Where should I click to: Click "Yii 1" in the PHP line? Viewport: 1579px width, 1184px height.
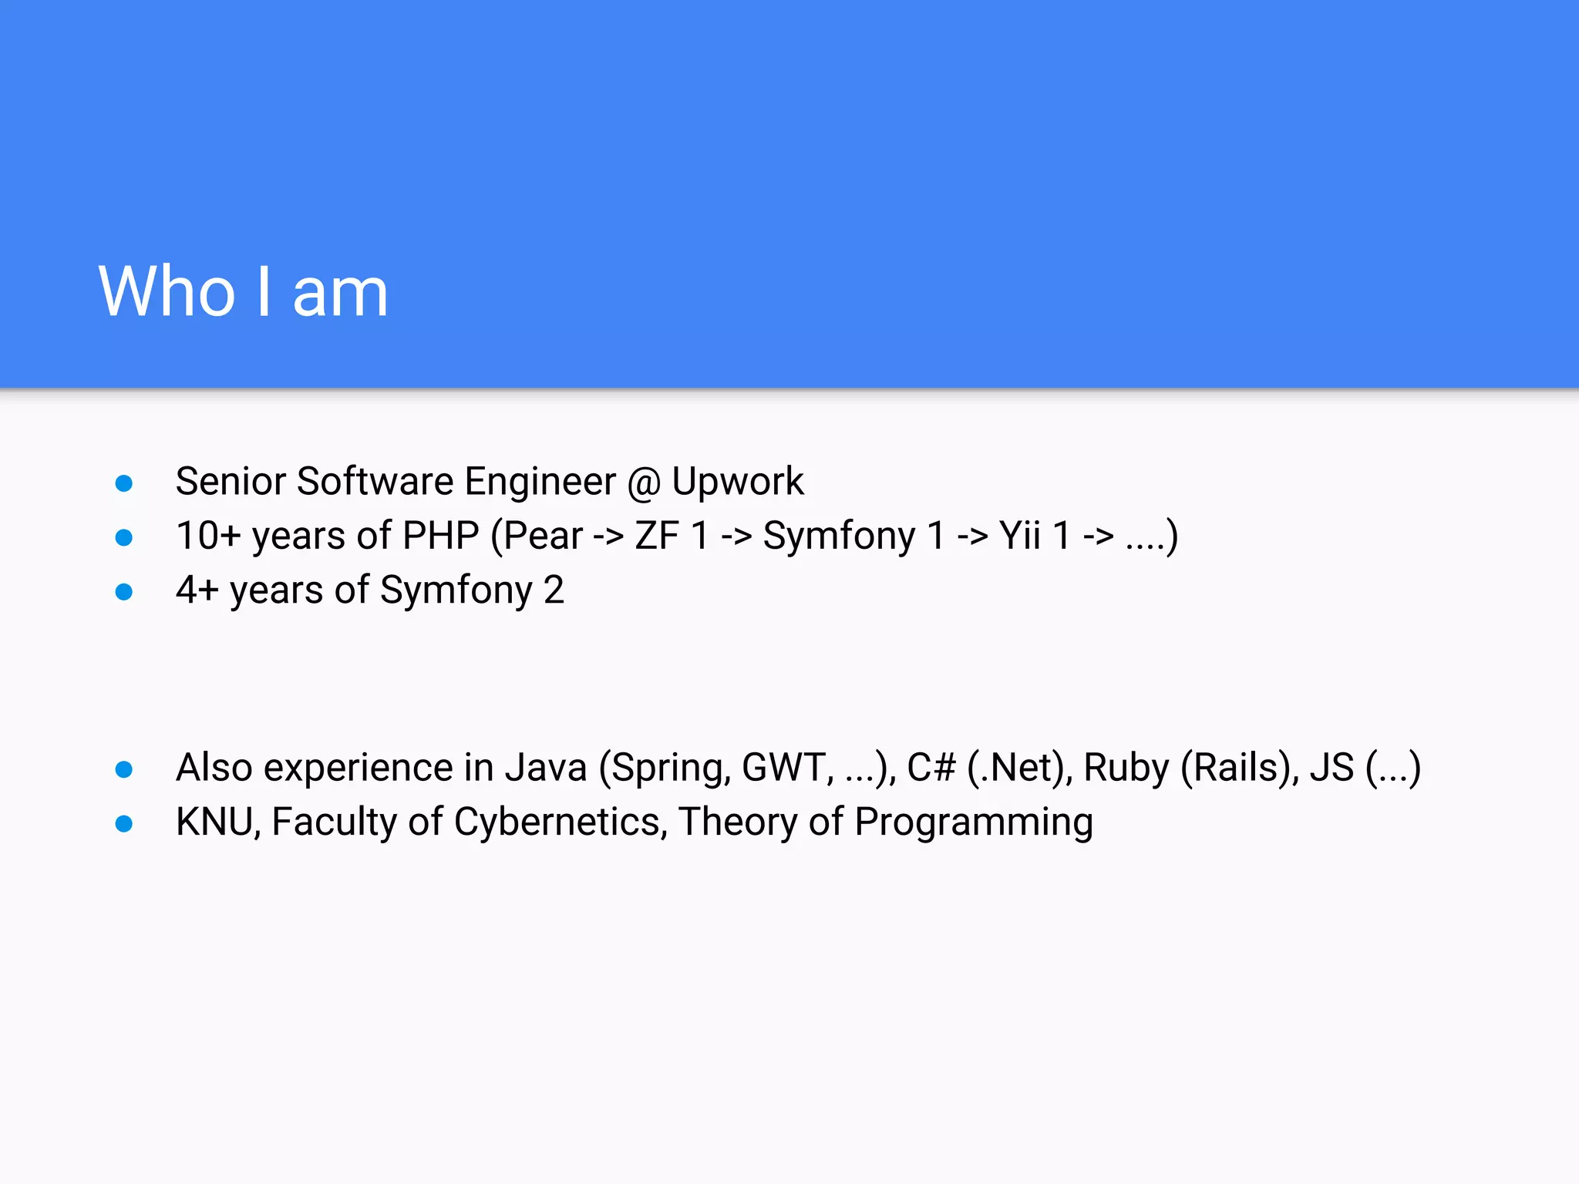coord(1034,536)
